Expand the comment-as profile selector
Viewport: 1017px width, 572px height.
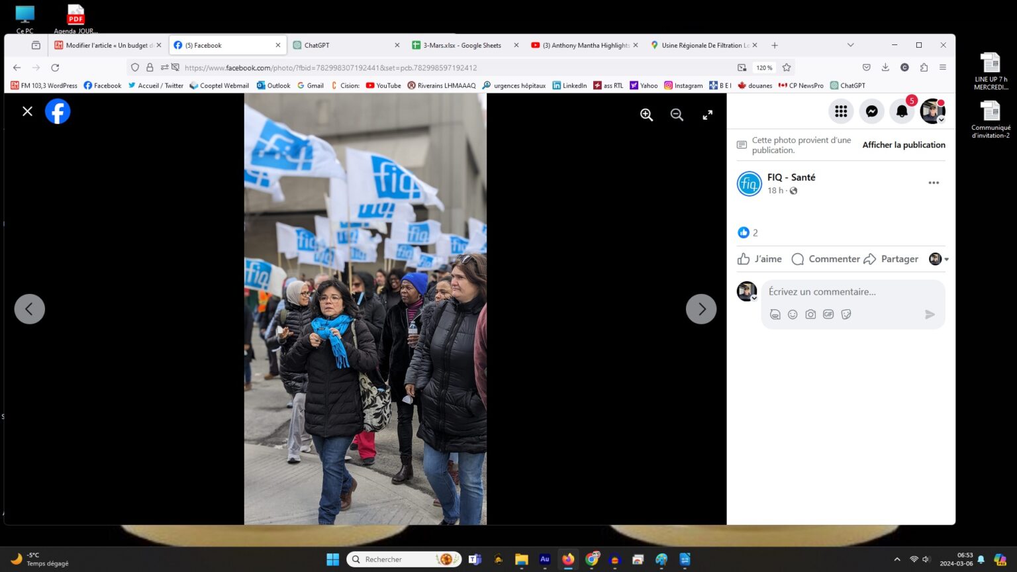click(939, 259)
